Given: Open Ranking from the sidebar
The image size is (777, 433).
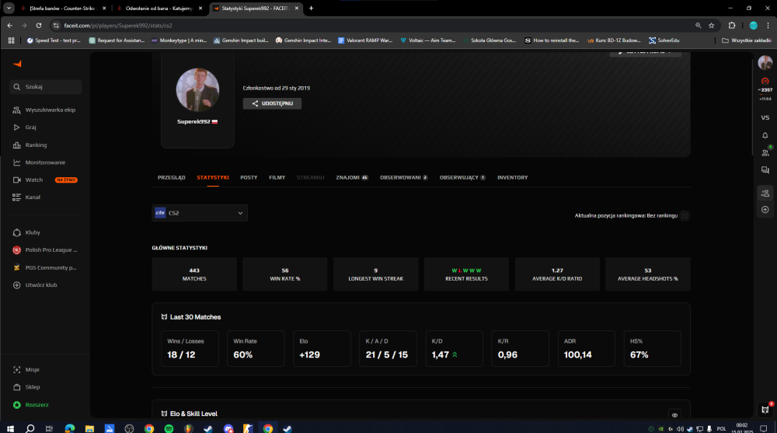Looking at the screenshot, I should [30, 145].
